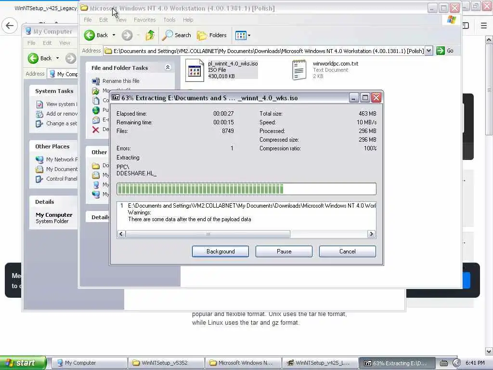Click the '430,018 KB' file size text
Viewport: 493px width, 370px height.
tap(221, 76)
